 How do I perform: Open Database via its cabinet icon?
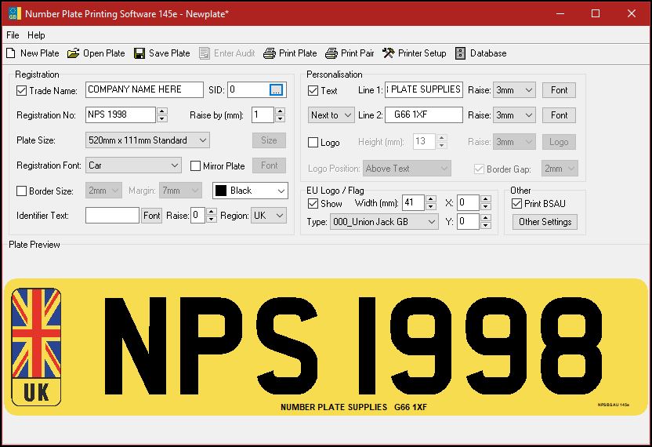tap(460, 53)
